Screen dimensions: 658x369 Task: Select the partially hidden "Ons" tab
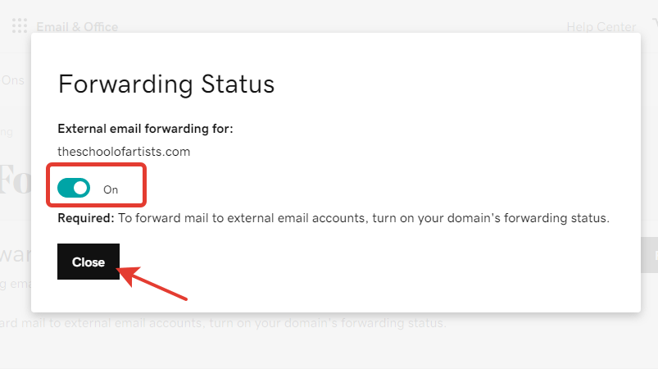(x=12, y=80)
